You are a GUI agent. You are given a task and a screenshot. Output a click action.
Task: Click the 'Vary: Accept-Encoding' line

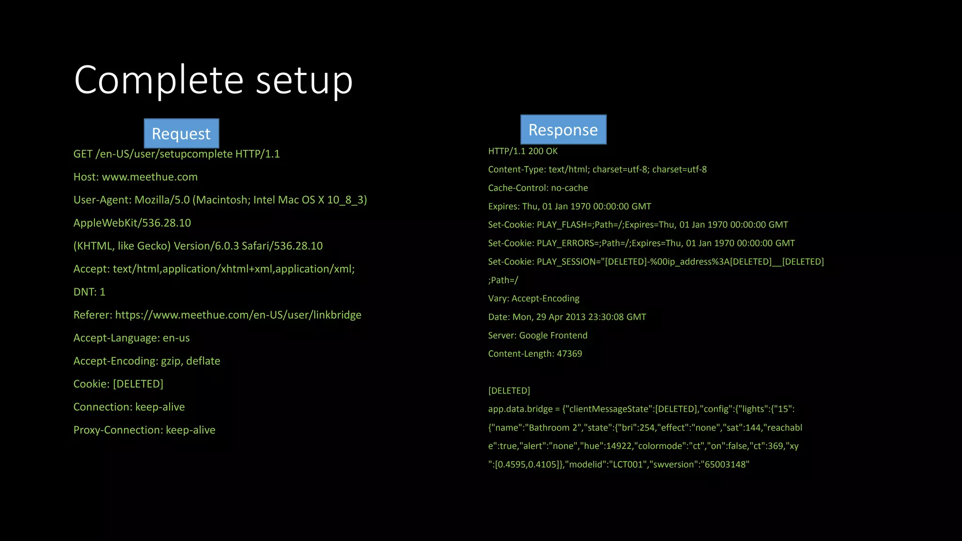(x=534, y=299)
